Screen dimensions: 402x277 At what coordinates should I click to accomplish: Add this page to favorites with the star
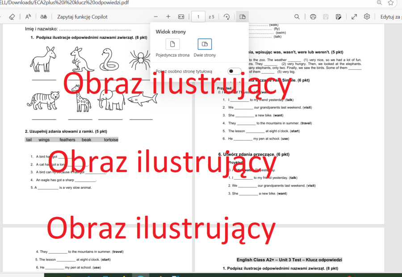pyautogui.click(x=391, y=3)
